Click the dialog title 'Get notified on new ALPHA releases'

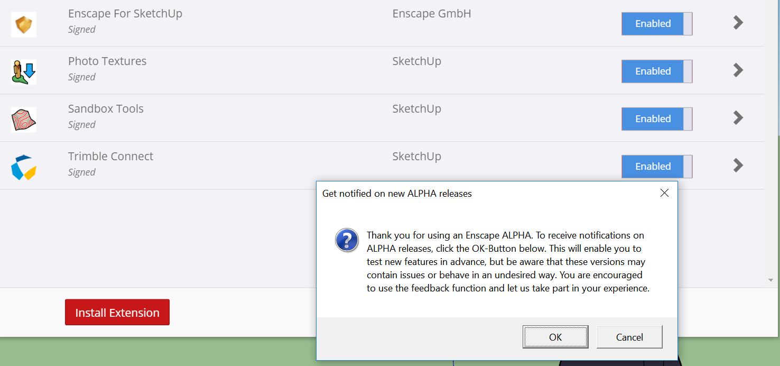pos(397,194)
